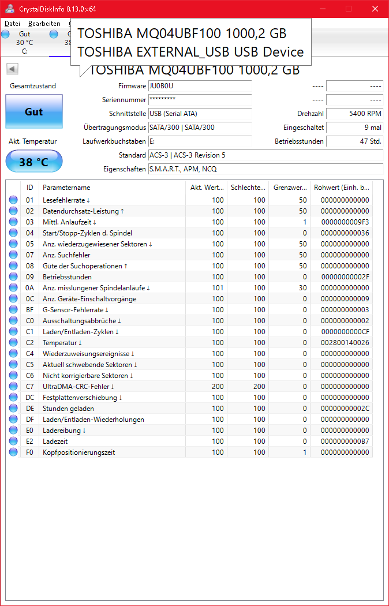The image size is (389, 606).
Task: Select the UltraDMA-CRC-Fehler parameter name
Action: 78,386
